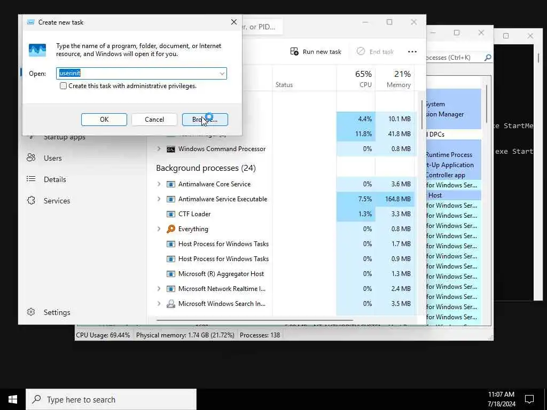Click the Run dialog program icon
The width and height of the screenshot is (547, 410).
pos(37,50)
